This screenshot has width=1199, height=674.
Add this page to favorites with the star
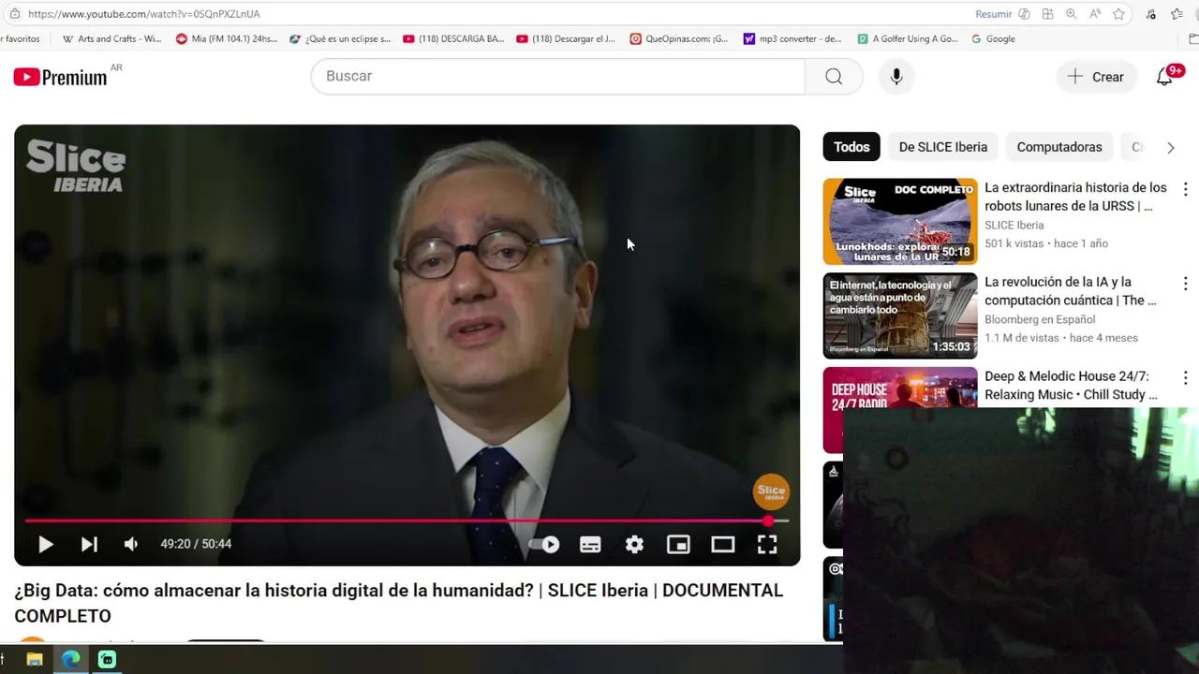click(1118, 14)
